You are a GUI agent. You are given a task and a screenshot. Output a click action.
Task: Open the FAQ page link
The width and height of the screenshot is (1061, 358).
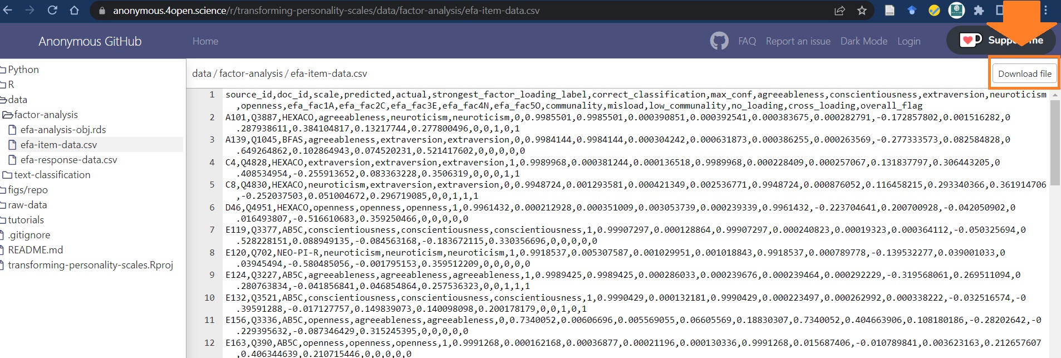pos(746,41)
